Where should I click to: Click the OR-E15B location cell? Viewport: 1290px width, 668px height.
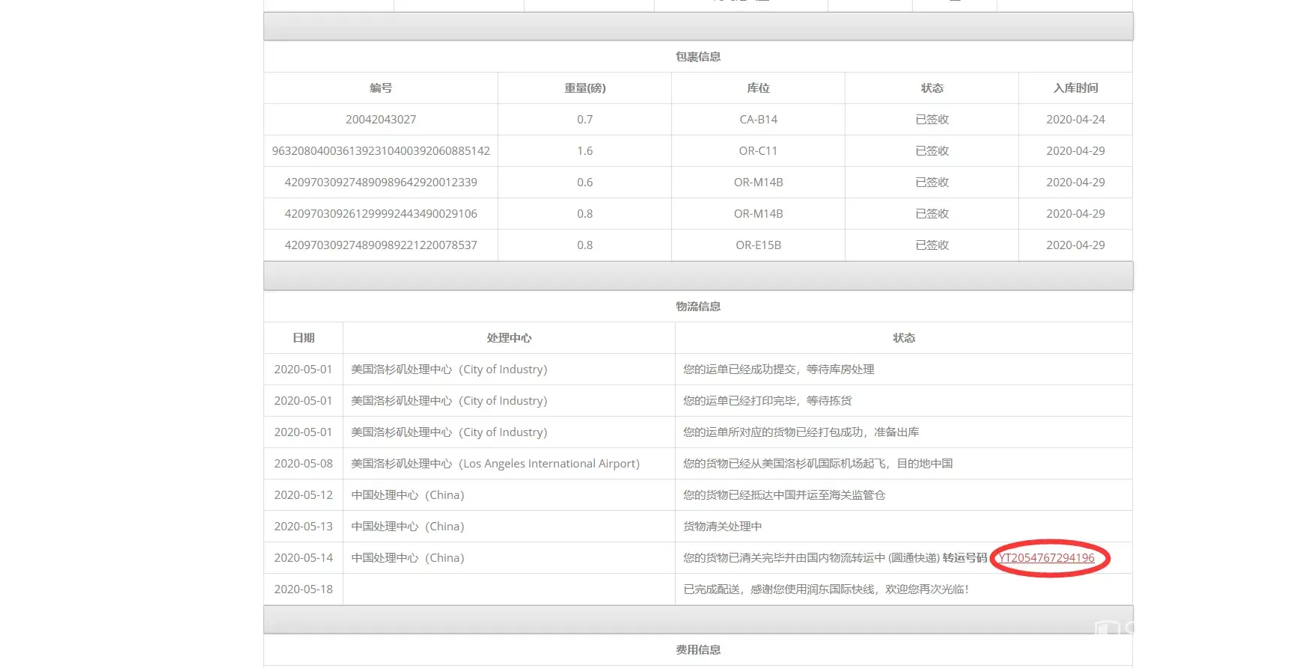[x=758, y=245]
